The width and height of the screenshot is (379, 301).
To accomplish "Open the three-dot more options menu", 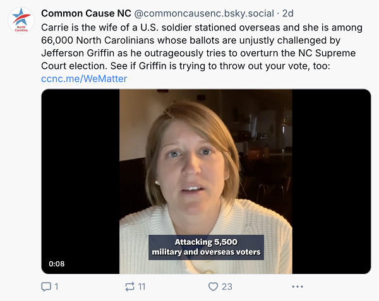I will pos(298,286).
